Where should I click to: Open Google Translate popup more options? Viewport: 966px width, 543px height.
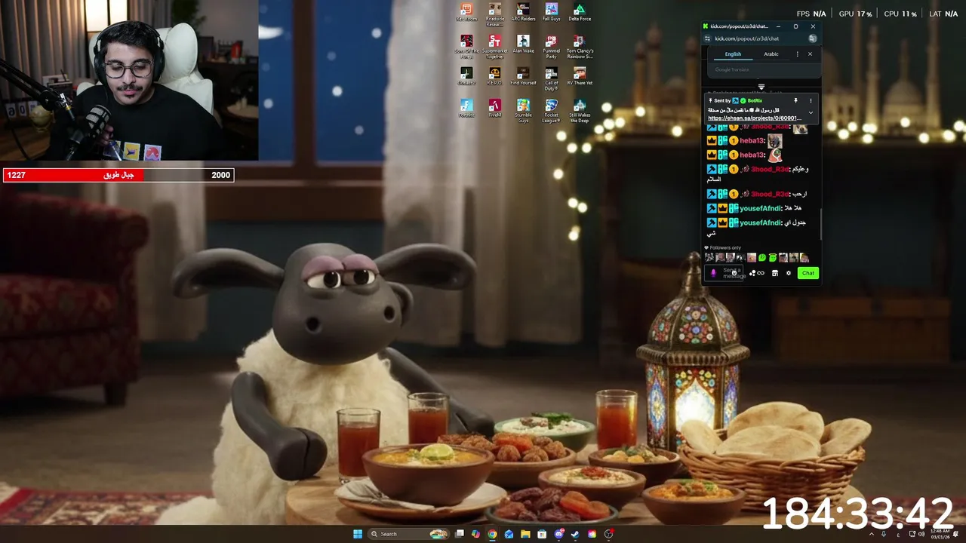pos(797,54)
